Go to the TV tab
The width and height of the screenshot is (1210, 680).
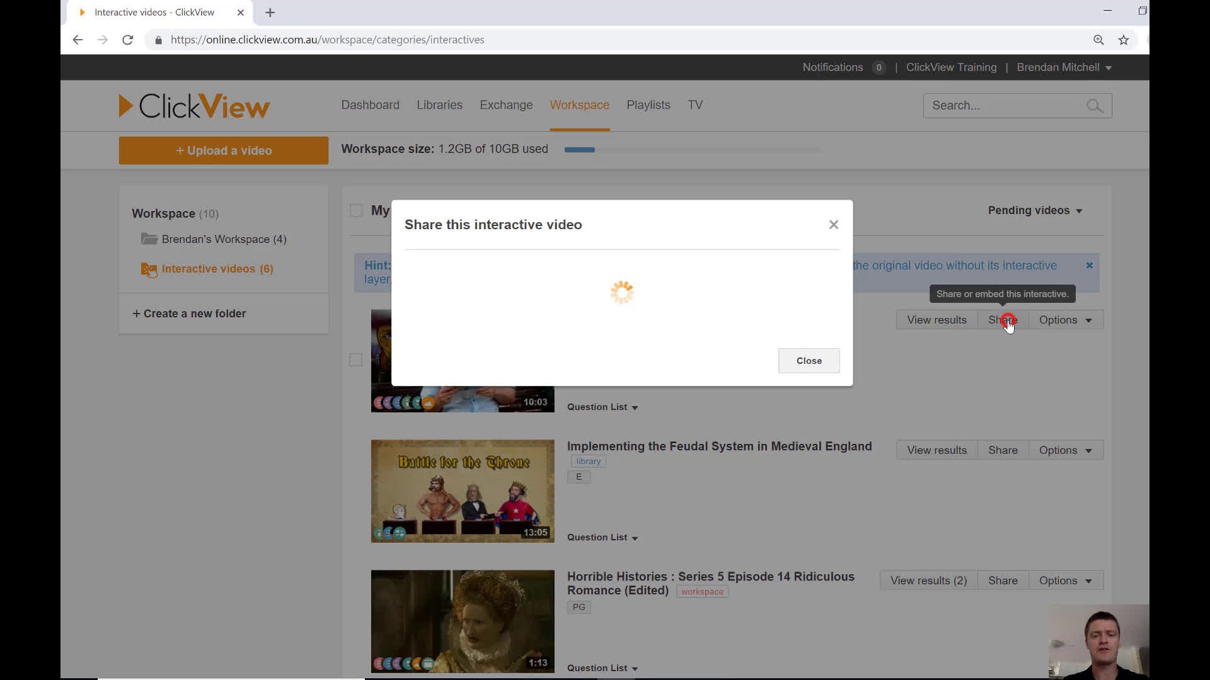tap(695, 105)
